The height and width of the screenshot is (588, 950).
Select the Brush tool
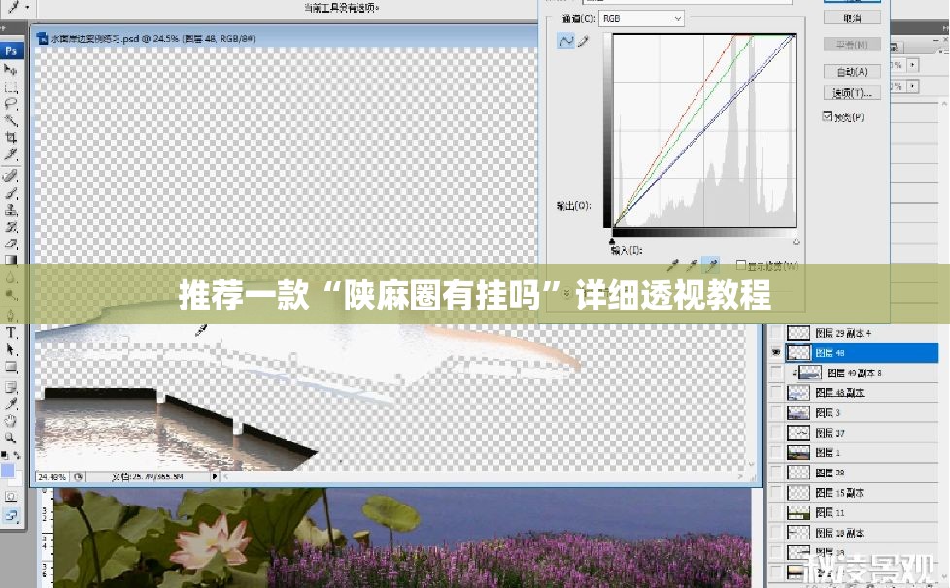(x=11, y=194)
